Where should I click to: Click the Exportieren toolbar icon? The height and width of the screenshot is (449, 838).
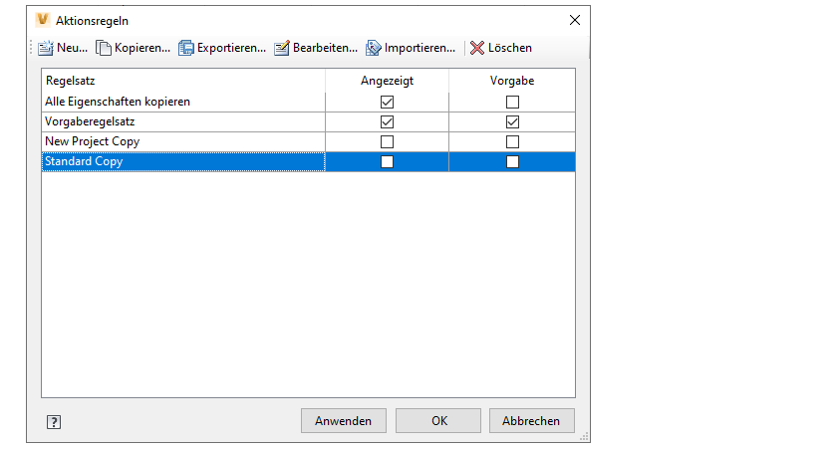point(186,48)
